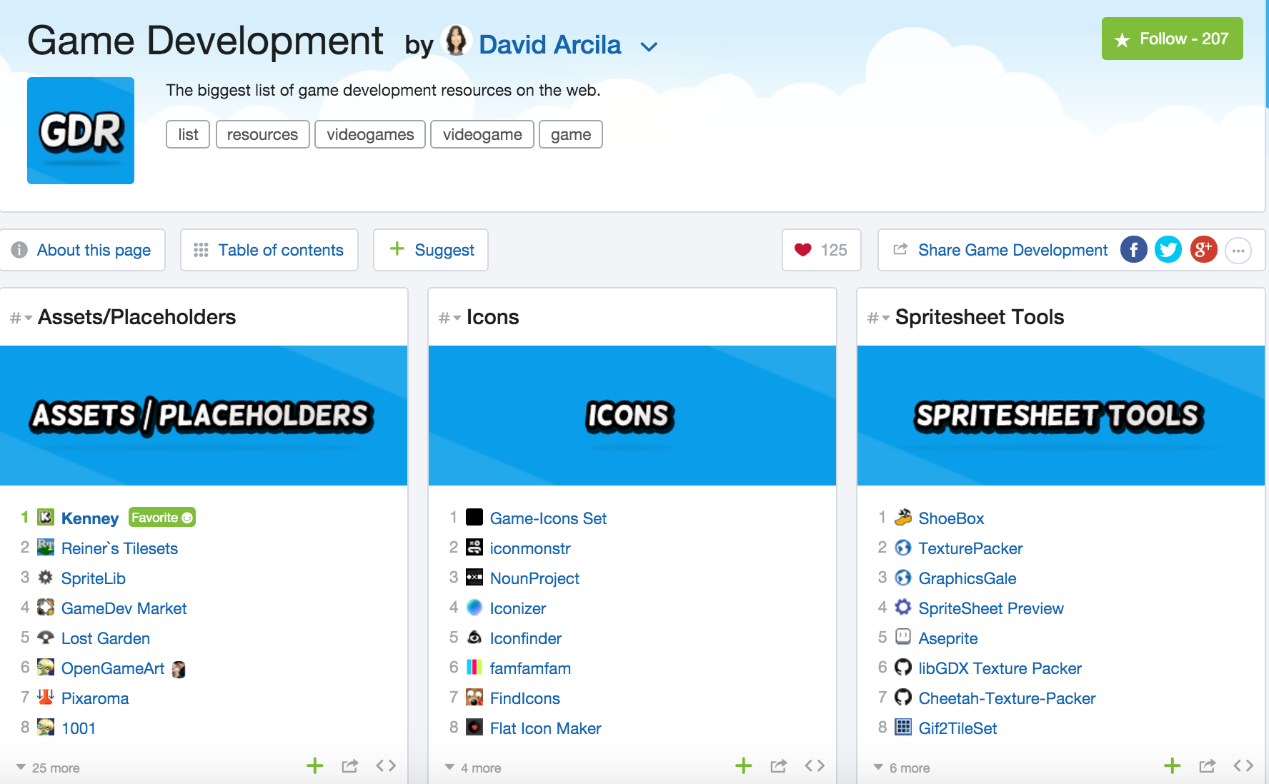Open the famfamfam link

(530, 668)
